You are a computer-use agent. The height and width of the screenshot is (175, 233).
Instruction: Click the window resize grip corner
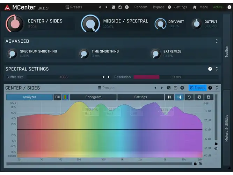coord(229,168)
